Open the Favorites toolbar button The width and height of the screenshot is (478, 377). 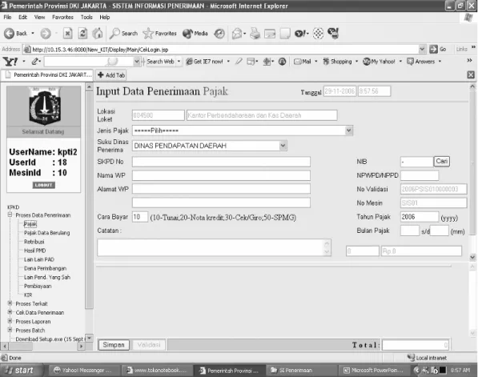click(x=160, y=34)
